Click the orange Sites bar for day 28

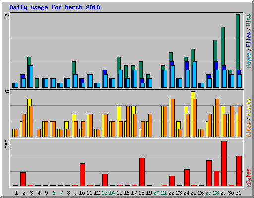(x=217, y=118)
